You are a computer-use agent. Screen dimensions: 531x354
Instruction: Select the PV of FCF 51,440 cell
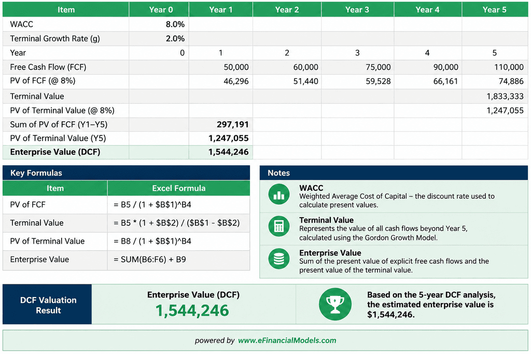coord(287,81)
